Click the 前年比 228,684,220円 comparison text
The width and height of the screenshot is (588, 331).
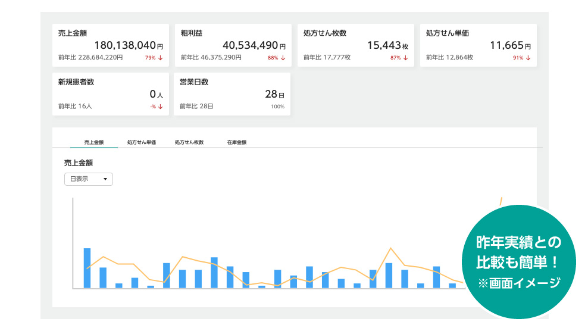(x=90, y=58)
